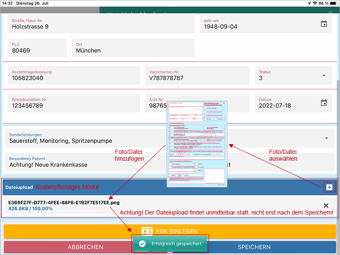
Task: Edit the Betriebsstätten-Nr. field
Action: [74, 103]
